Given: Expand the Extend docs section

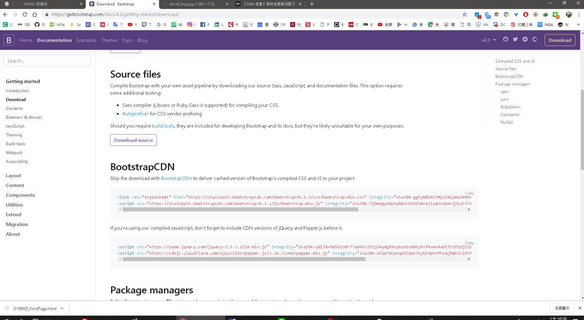Looking at the screenshot, I should click(x=13, y=214).
